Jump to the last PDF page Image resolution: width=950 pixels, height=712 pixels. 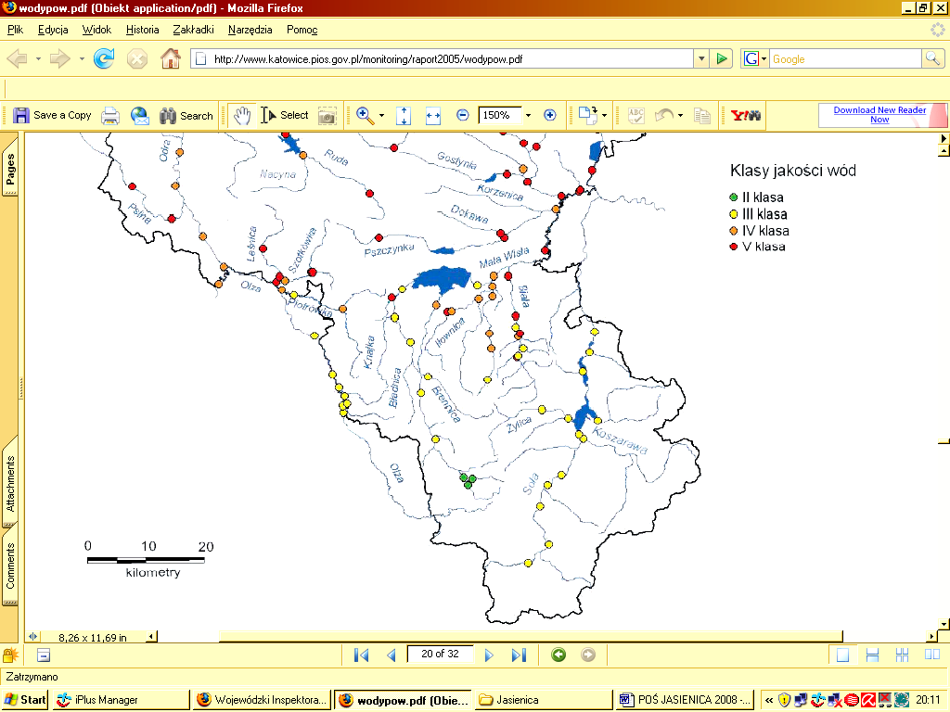pyautogui.click(x=520, y=655)
